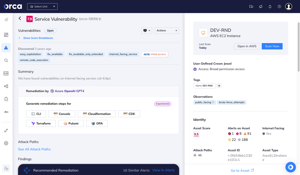Viewport: 300px width, 175px height.
Task: Generate remediation steps for Terraform
Action: (x=41, y=123)
